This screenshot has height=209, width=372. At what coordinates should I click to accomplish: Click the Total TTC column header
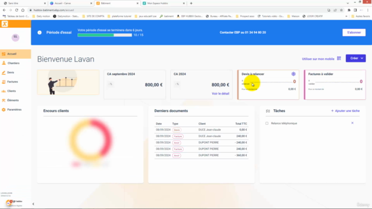point(241,124)
